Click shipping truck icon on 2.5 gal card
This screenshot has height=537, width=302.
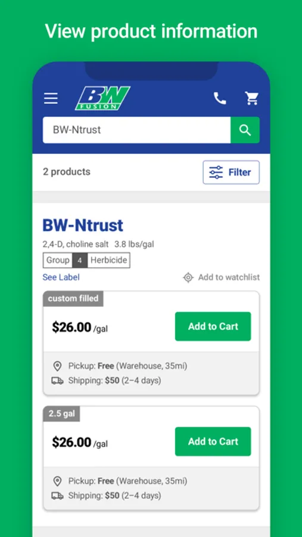(x=57, y=496)
